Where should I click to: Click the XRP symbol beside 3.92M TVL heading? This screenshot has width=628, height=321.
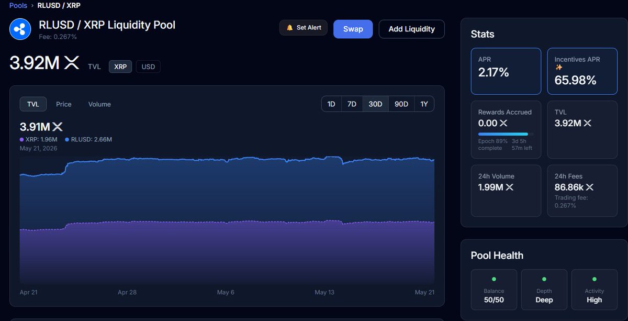pos(71,63)
